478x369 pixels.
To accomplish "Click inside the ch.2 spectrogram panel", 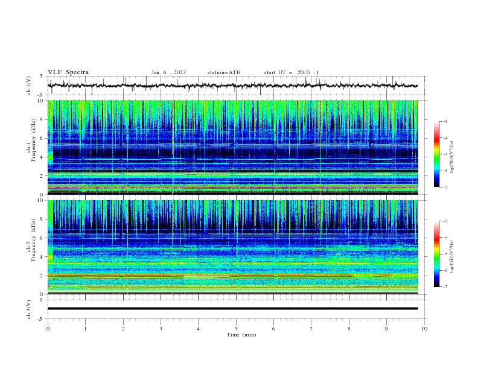I will (232, 247).
